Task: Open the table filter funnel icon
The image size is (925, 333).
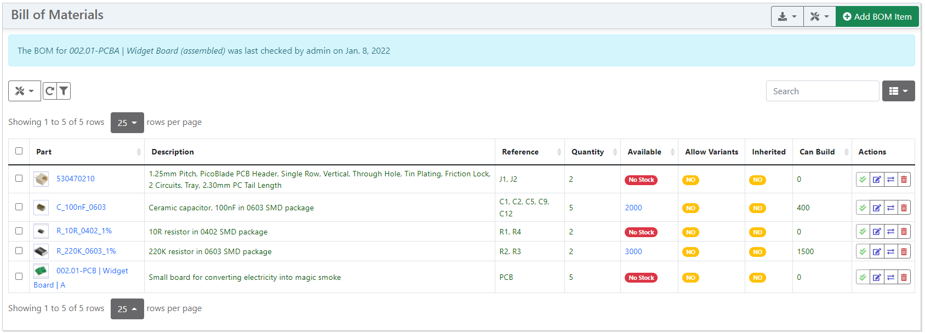Action: click(64, 91)
